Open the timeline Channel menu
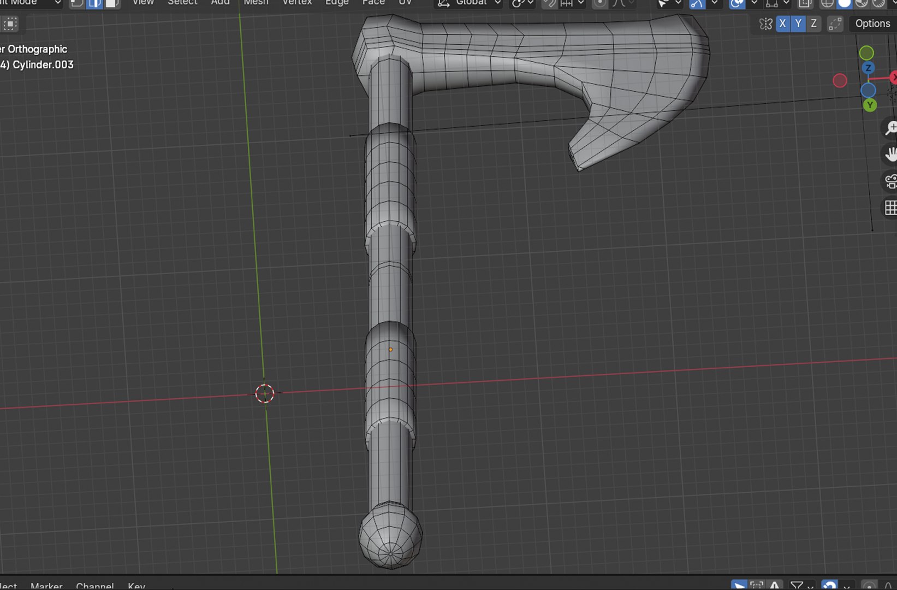 (95, 586)
